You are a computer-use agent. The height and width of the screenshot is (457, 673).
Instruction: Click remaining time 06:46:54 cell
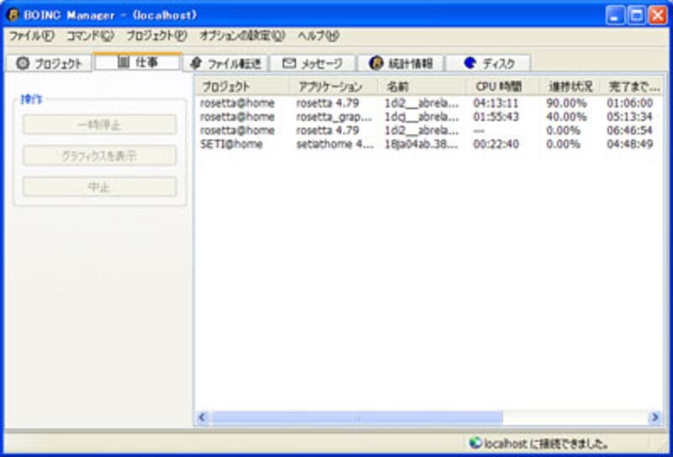click(x=629, y=130)
